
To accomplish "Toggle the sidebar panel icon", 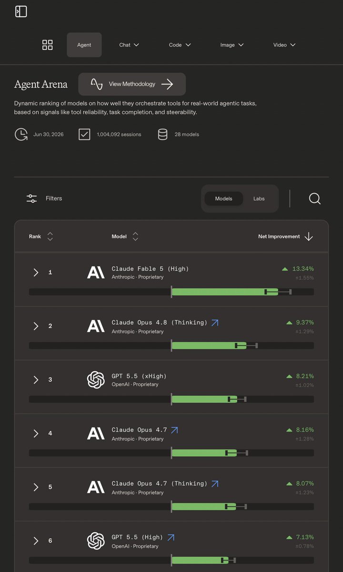I will pos(21,11).
